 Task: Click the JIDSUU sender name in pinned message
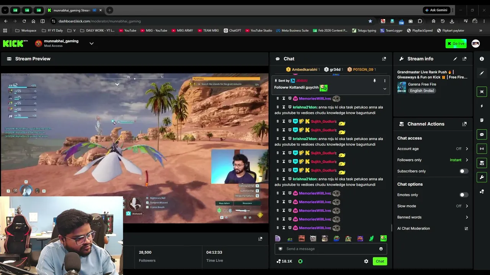(x=301, y=81)
